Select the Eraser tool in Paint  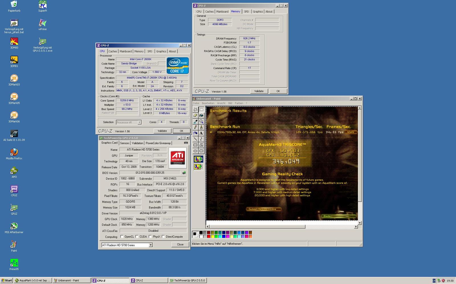[x=196, y=115]
